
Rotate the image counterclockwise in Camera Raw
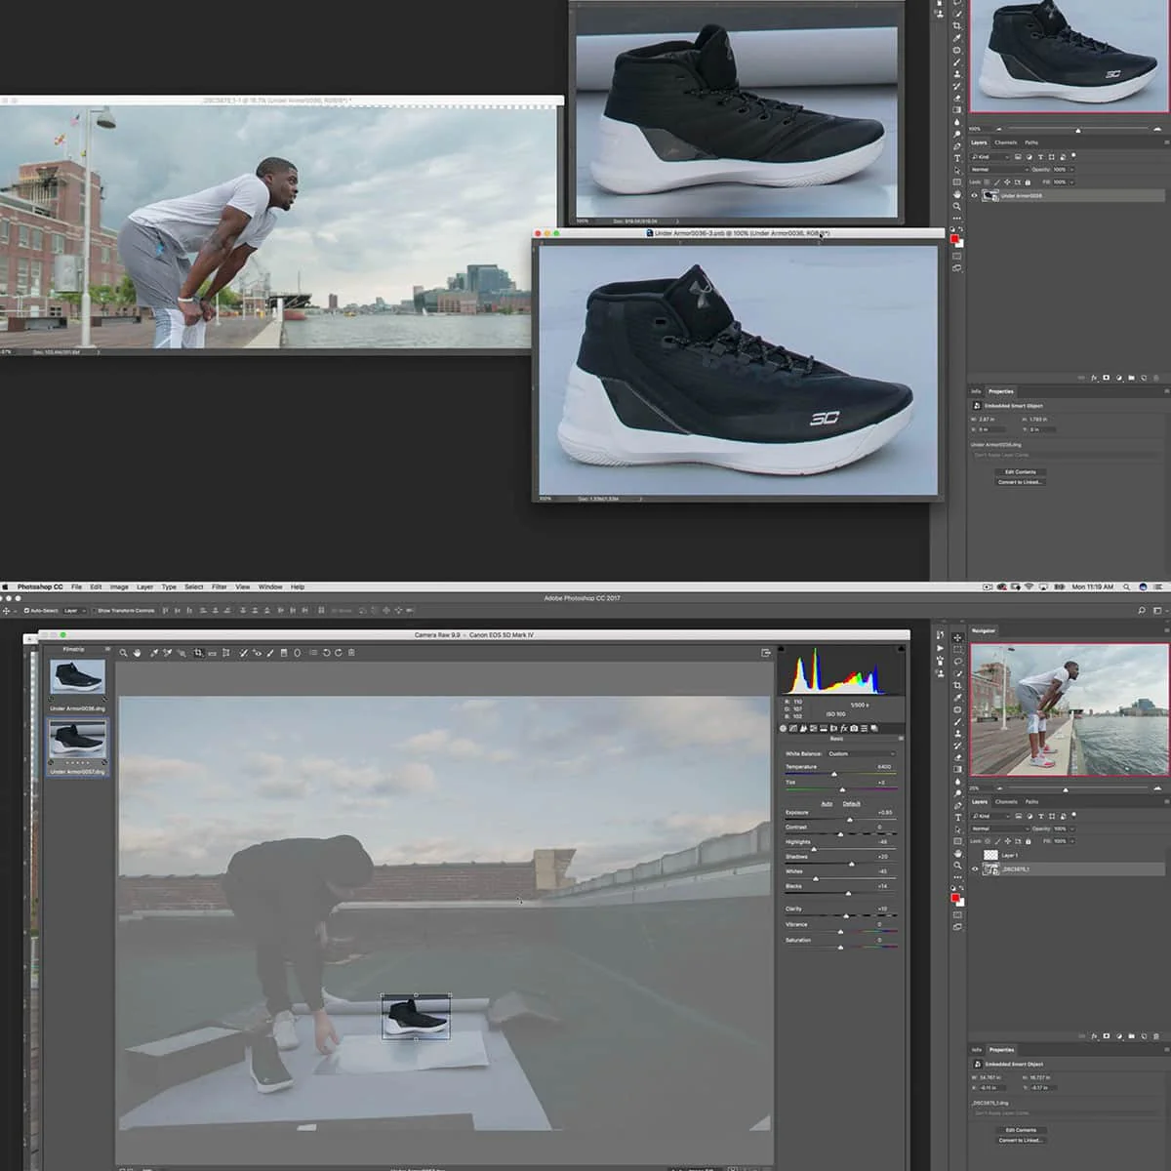tap(326, 652)
